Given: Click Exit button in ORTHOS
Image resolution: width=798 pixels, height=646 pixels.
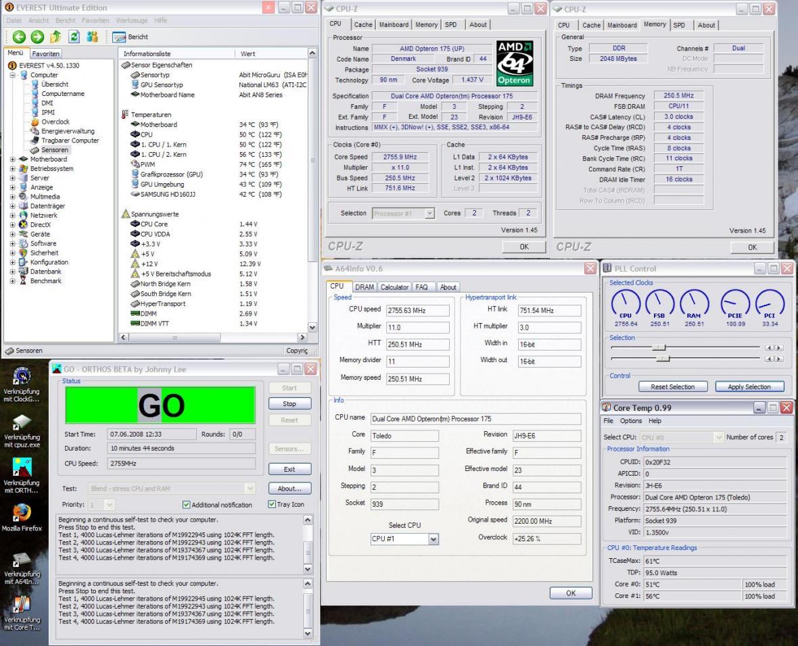Looking at the screenshot, I should click(289, 469).
